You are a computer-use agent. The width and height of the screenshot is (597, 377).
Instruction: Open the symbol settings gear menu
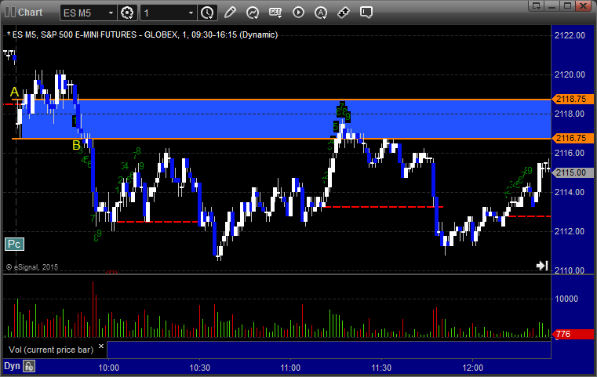coord(127,13)
